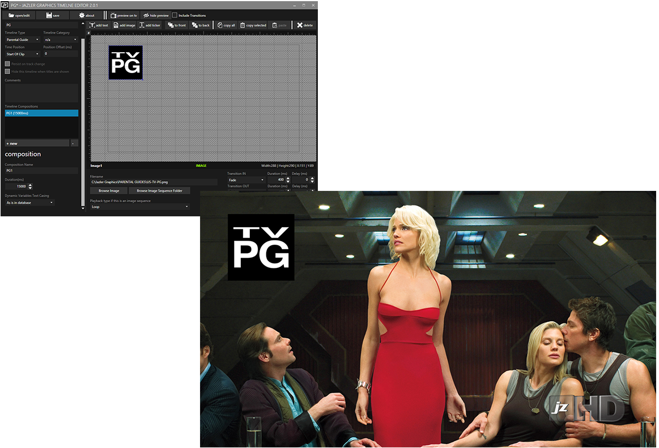Expand the Transition IN Fade dropdown
Viewport: 659px width, 448px height.
tap(262, 180)
